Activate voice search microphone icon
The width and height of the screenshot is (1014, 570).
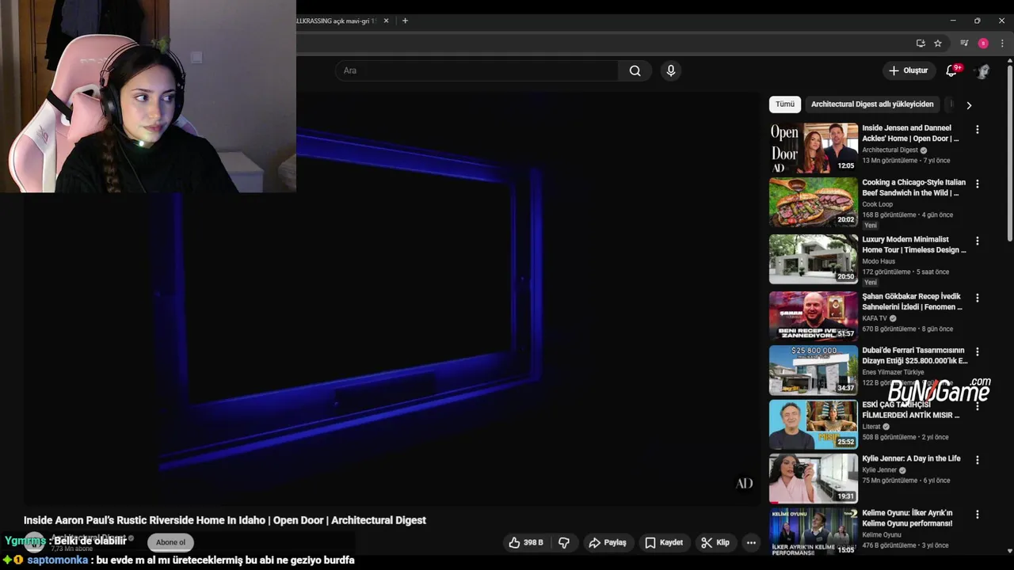[671, 70]
